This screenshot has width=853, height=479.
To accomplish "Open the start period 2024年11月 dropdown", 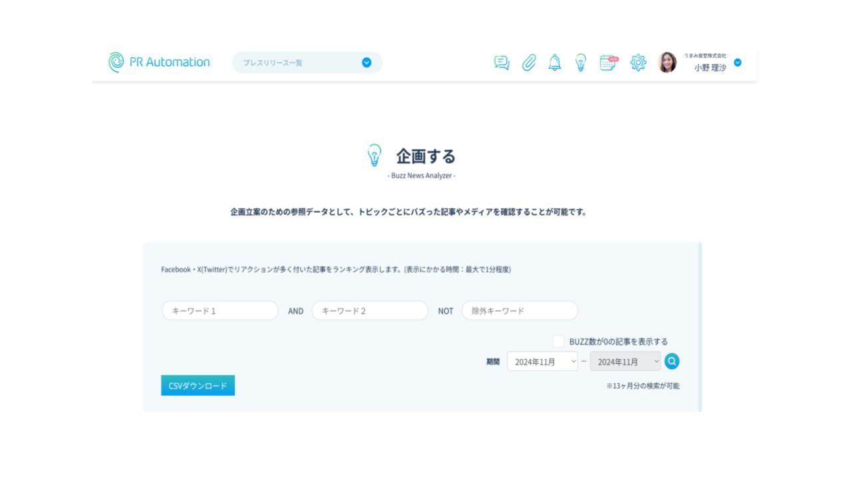I will tap(542, 361).
